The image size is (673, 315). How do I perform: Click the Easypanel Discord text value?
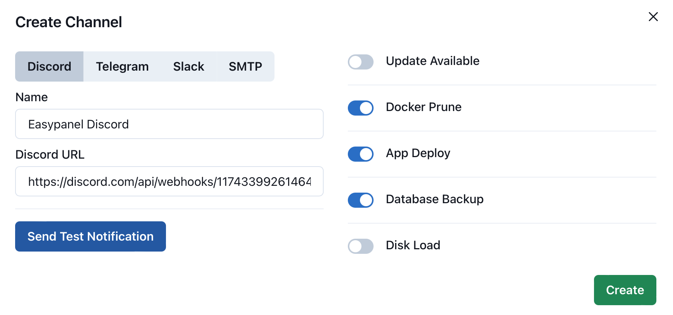click(x=78, y=124)
